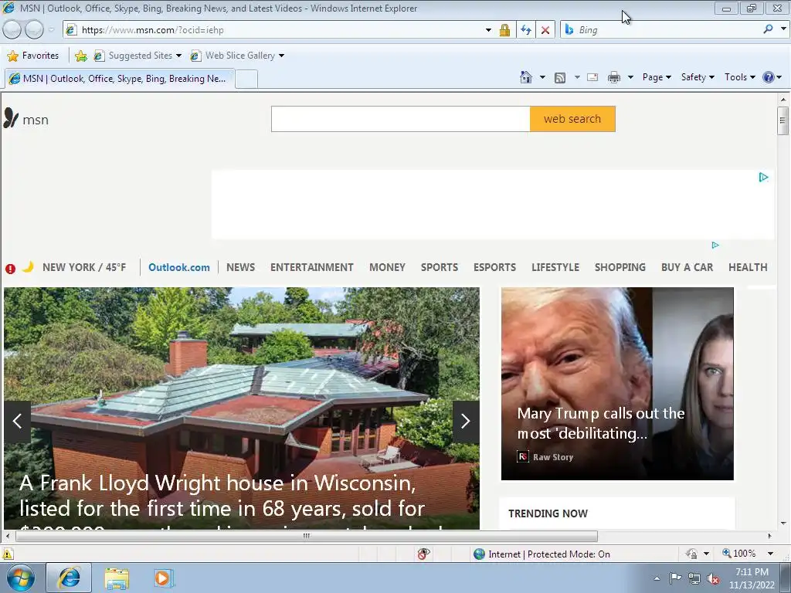
Task: Click the red alert icon near weather
Action: [x=10, y=269]
